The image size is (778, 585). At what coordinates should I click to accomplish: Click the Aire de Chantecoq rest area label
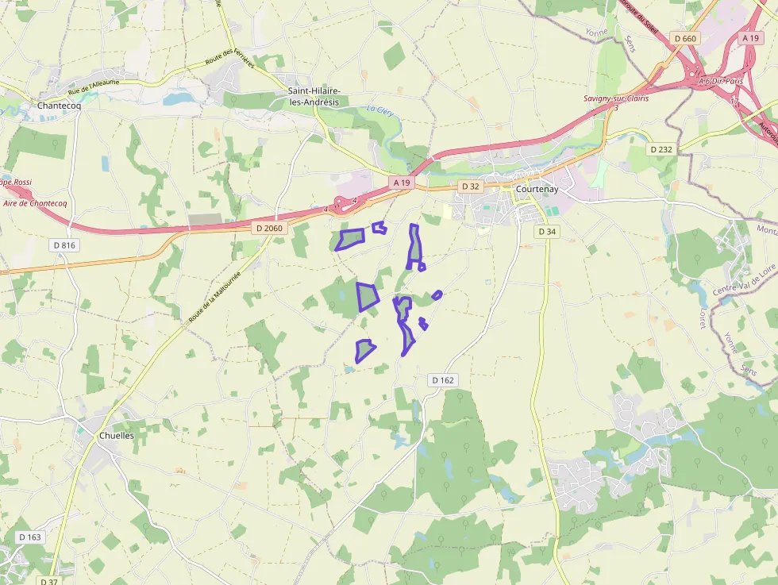(35, 203)
